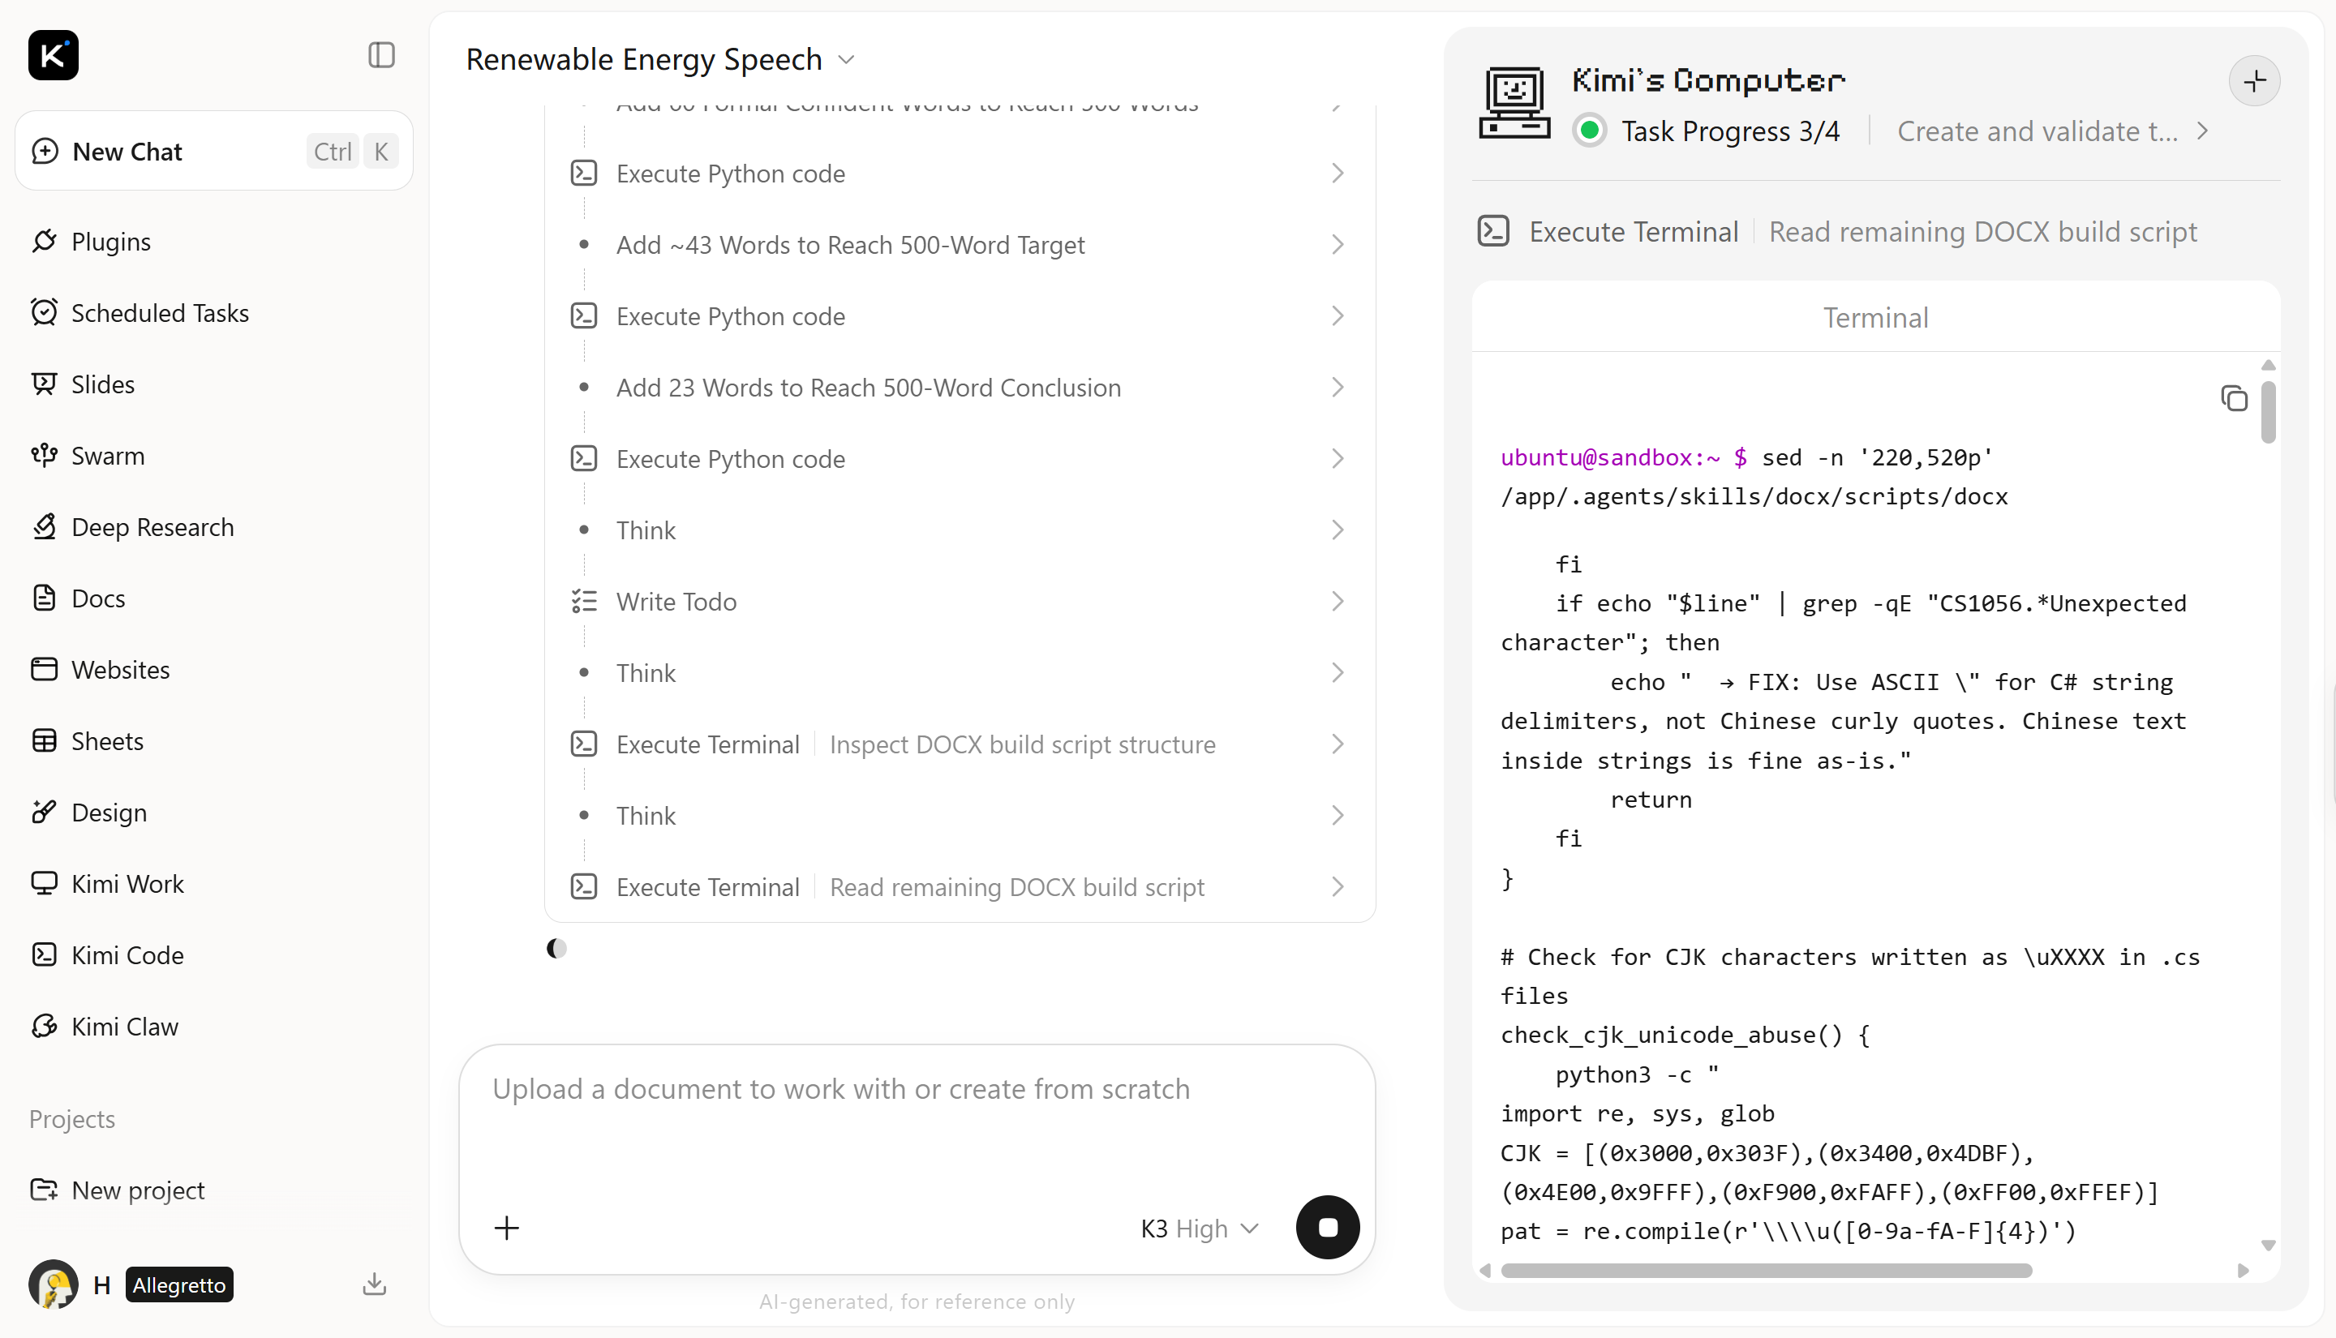Open Docs in the sidebar

214,598
